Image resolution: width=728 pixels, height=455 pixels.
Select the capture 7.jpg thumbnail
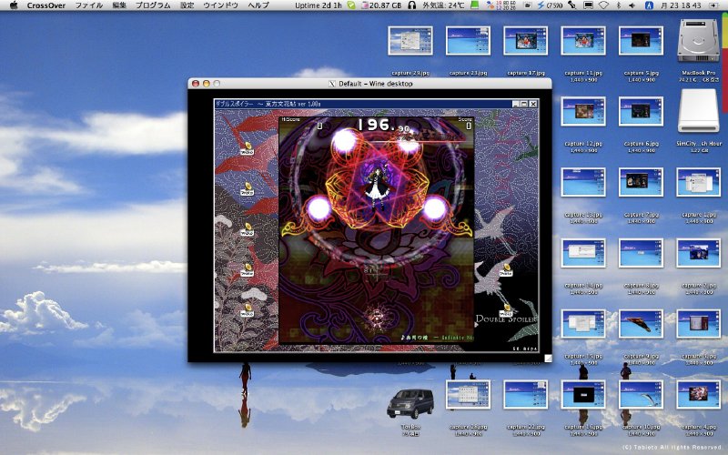click(x=641, y=182)
